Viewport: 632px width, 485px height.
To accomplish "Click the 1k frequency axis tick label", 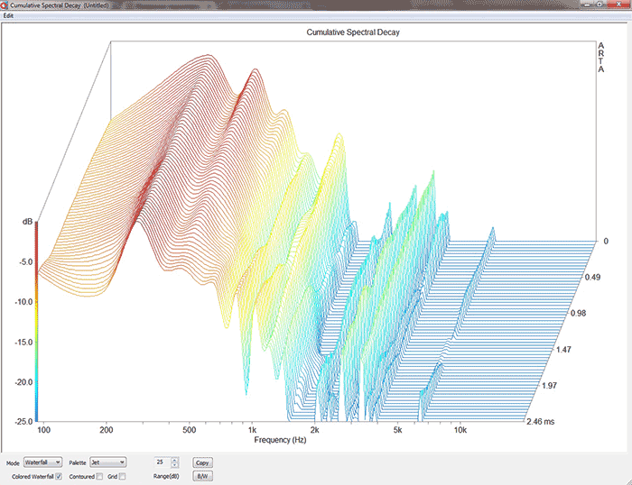I will tap(252, 430).
